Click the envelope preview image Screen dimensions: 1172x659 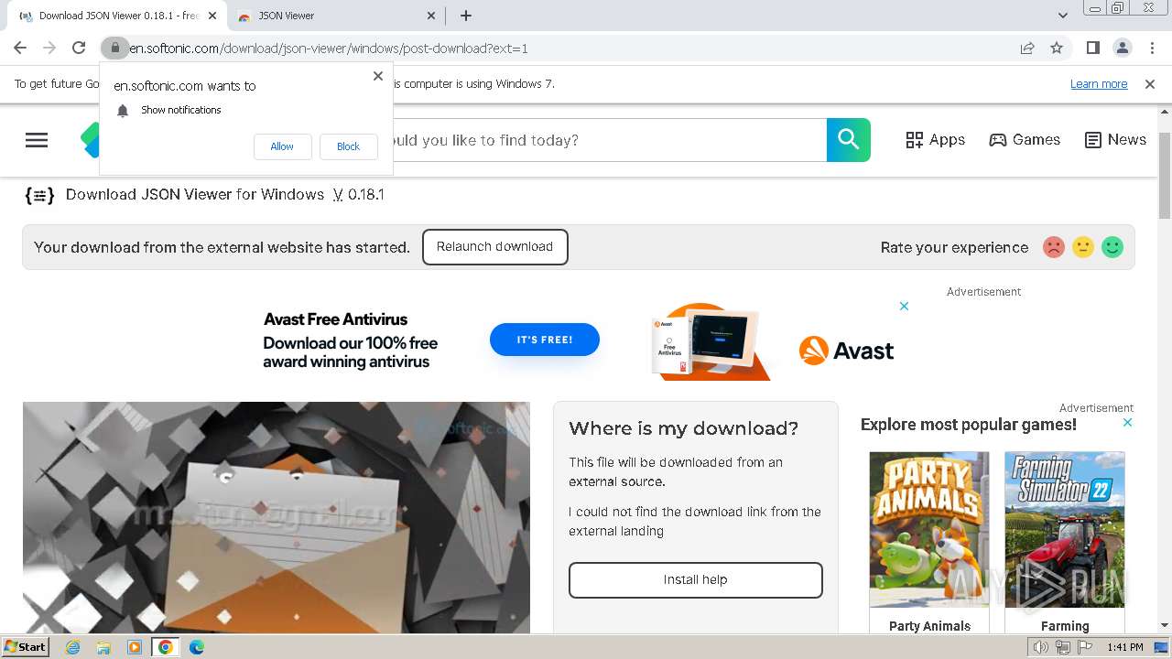277,517
